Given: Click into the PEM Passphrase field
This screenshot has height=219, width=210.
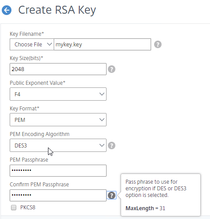Looking at the screenshot, I should click(58, 170).
